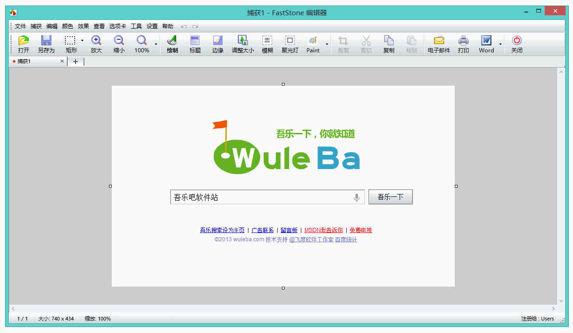Click the FastStone icon in the title bar
573x333 pixels.
pyautogui.click(x=13, y=13)
